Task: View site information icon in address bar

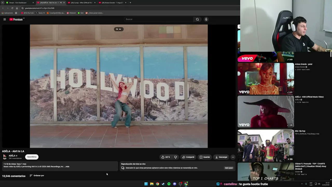Action: coord(22,8)
